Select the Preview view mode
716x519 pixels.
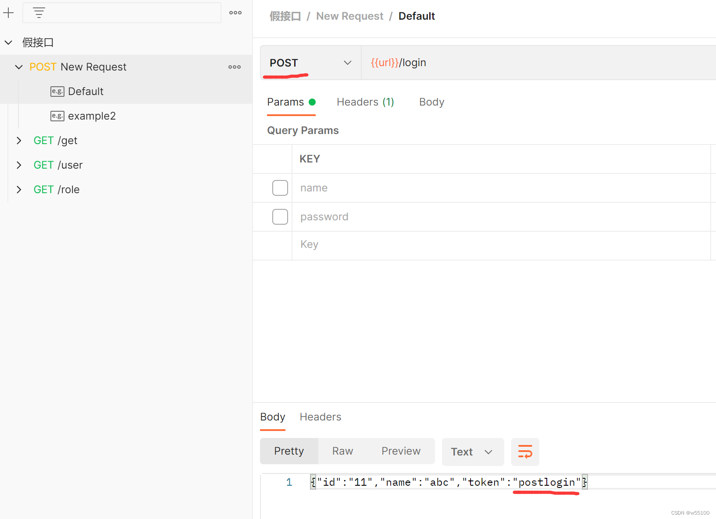tap(401, 451)
